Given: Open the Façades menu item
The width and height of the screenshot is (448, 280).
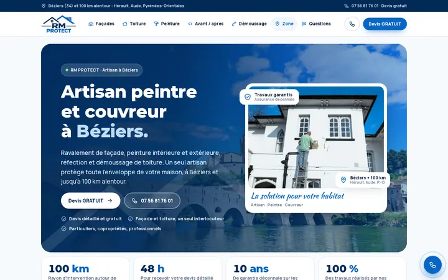Looking at the screenshot, I should click(101, 24).
